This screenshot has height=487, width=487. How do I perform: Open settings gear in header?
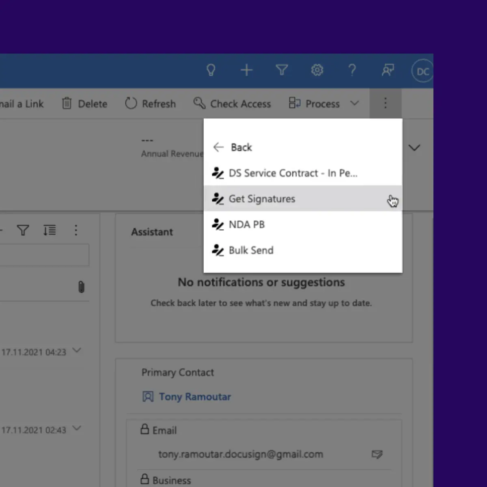[x=317, y=70]
